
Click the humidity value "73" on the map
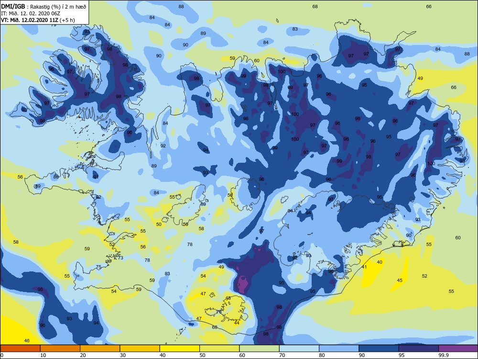pyautogui.click(x=121, y=258)
